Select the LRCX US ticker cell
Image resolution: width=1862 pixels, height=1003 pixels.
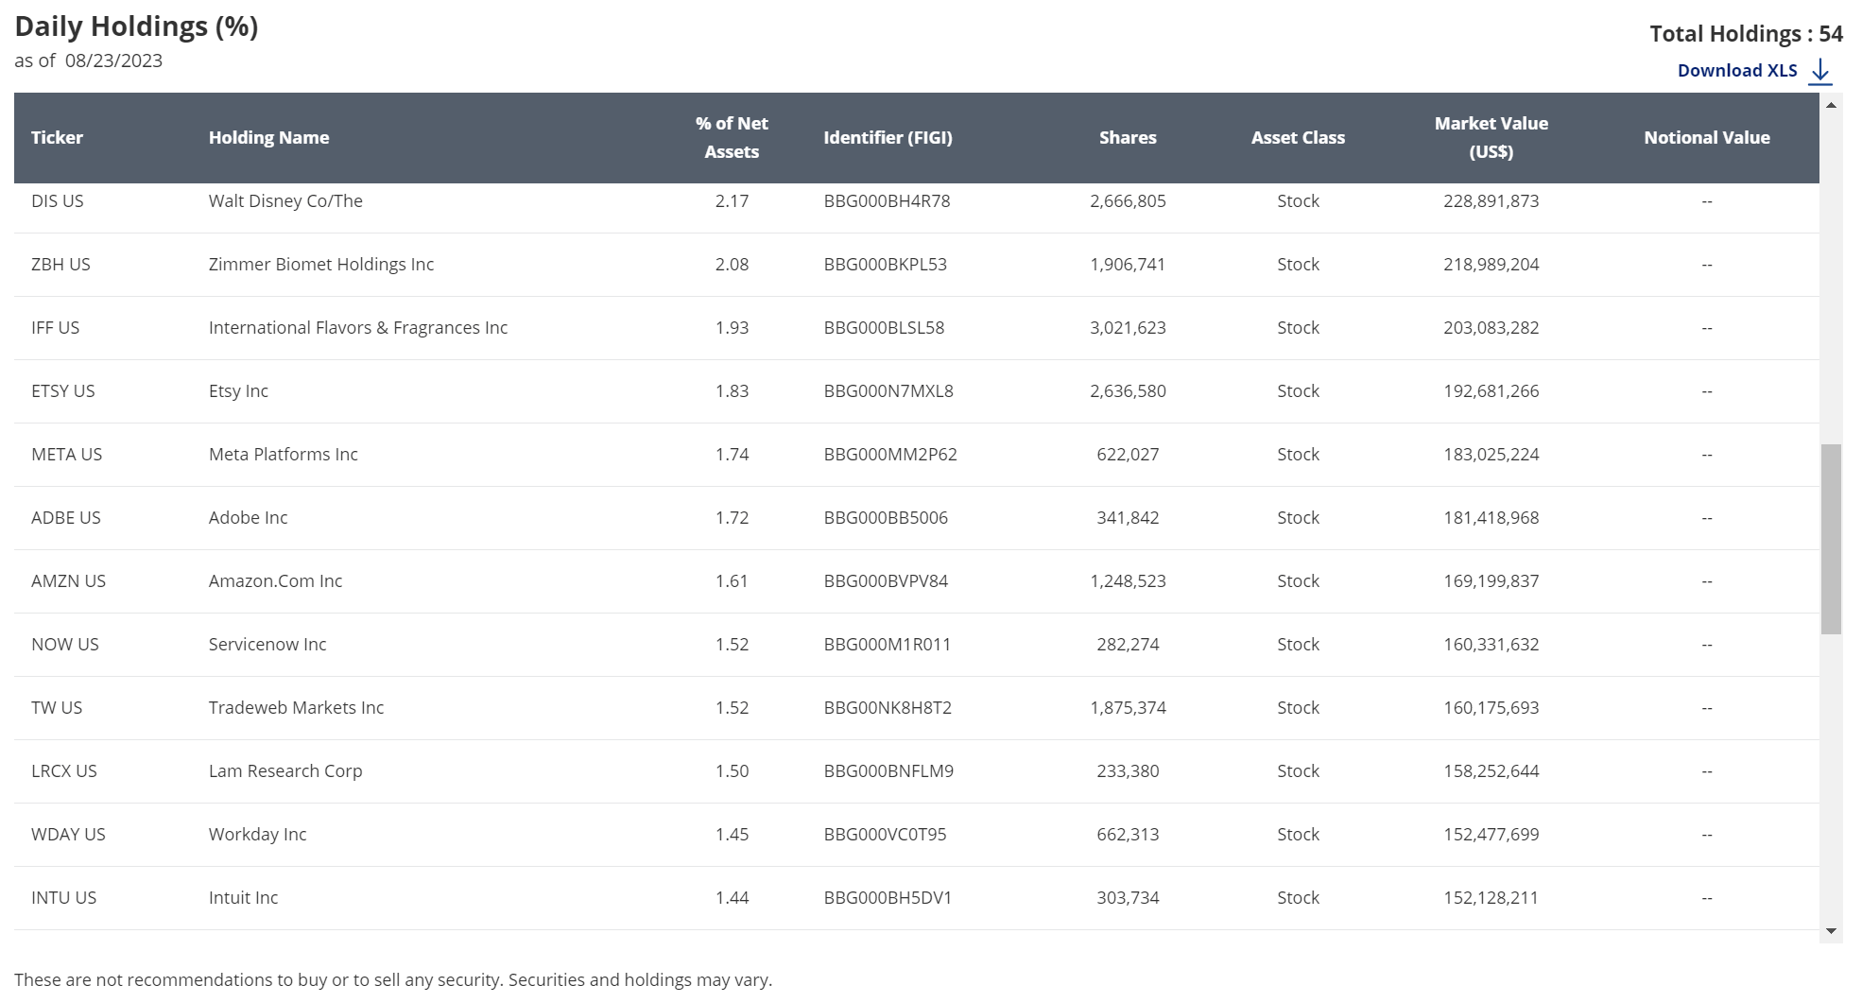click(64, 771)
